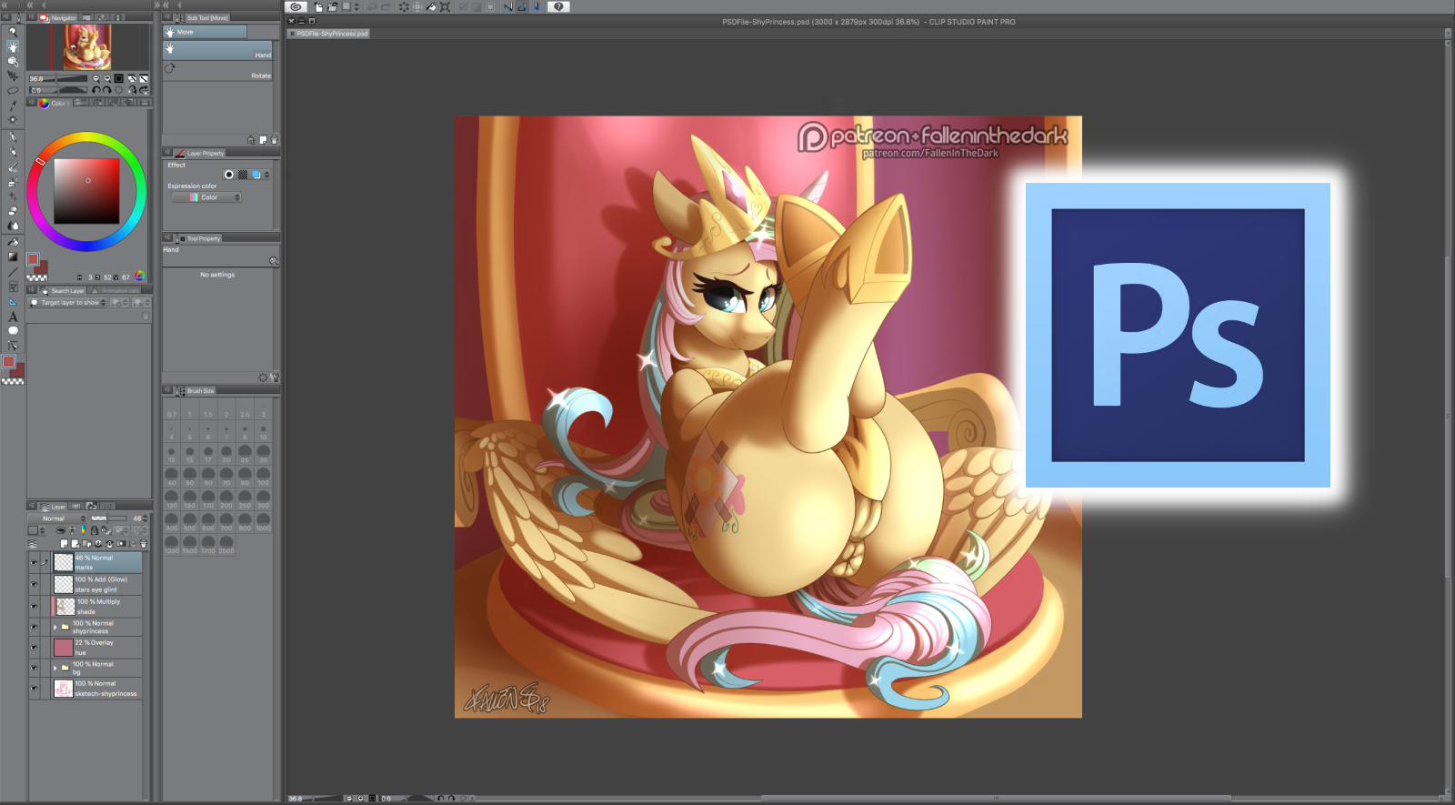
Task: Click the Clear (sparkle) command bar icon
Action: point(404,6)
